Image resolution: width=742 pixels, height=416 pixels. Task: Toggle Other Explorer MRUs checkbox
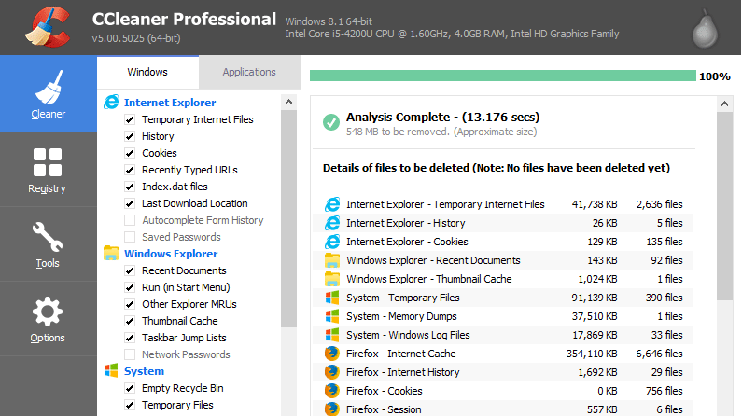click(x=130, y=304)
